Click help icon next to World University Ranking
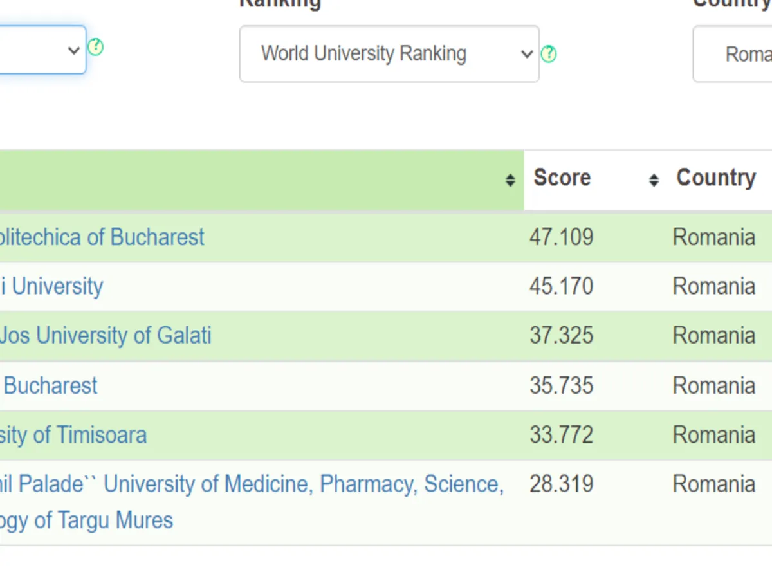Viewport: 772px width, 579px height. [548, 54]
